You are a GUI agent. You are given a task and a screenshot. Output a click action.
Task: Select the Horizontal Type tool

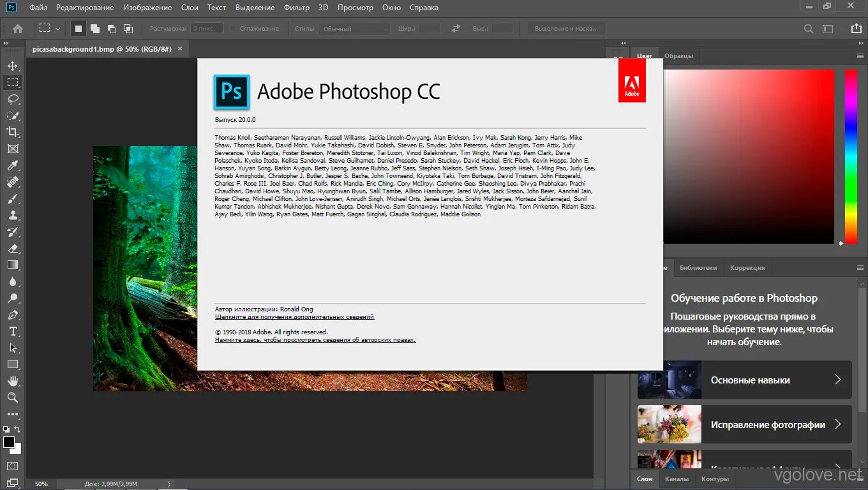[x=13, y=331]
